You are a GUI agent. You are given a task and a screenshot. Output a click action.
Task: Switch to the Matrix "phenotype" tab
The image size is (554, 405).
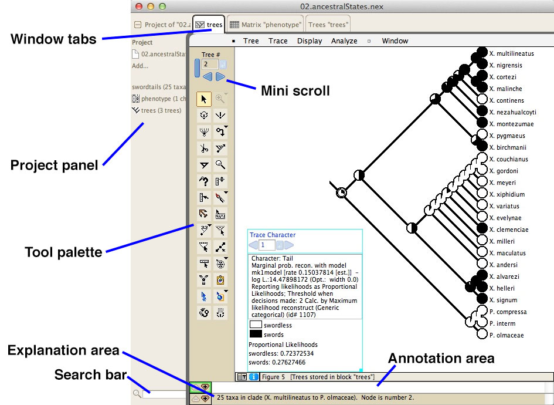click(x=266, y=25)
